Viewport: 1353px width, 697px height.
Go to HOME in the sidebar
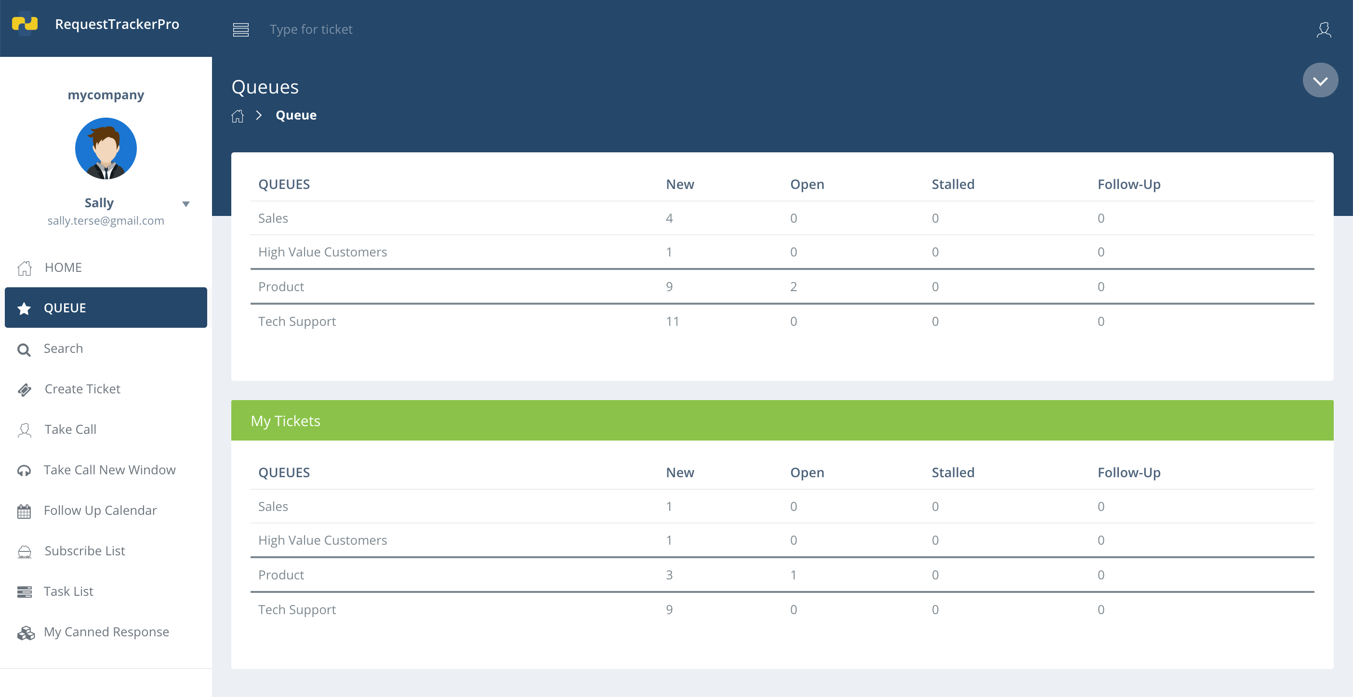coord(106,268)
